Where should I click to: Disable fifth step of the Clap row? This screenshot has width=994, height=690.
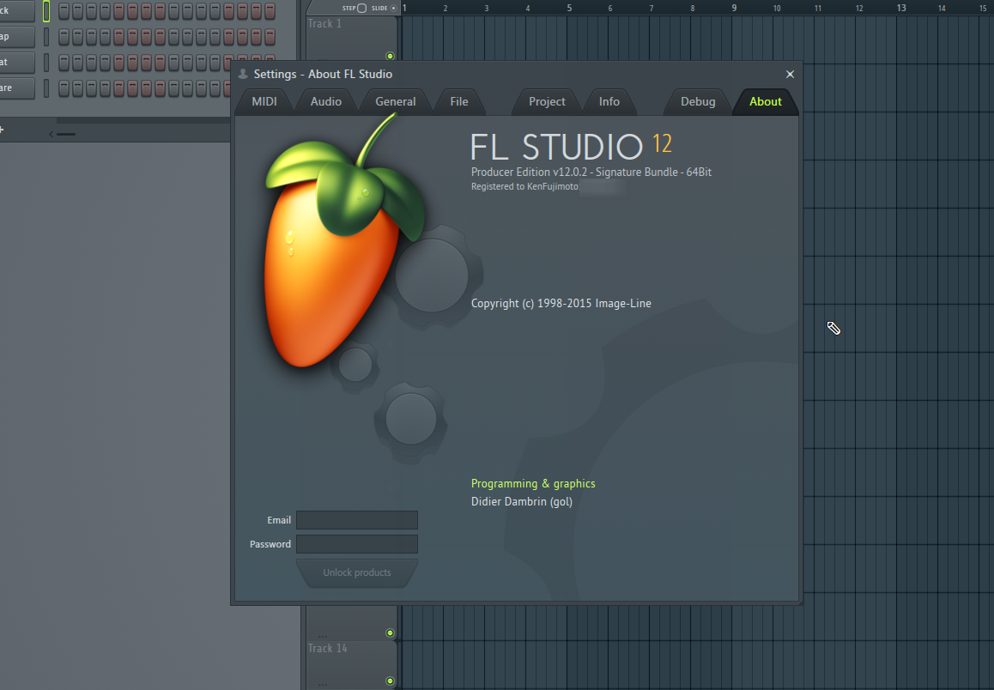pos(119,37)
